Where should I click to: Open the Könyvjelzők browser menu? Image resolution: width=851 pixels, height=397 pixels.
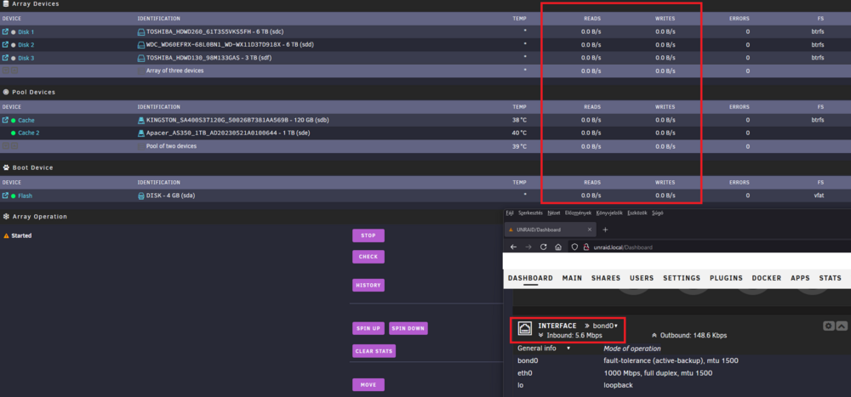609,213
